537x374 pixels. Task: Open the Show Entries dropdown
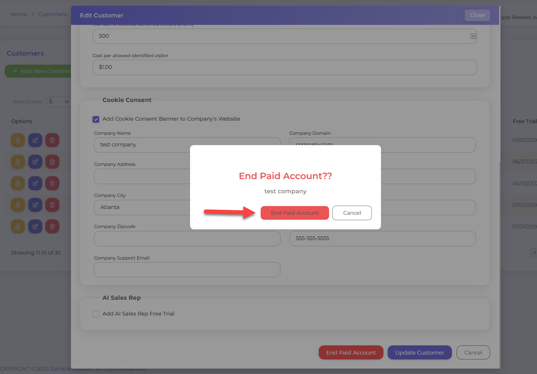pos(58,102)
